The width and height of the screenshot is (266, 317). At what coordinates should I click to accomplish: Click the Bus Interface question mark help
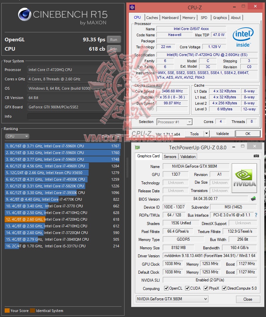(256, 215)
